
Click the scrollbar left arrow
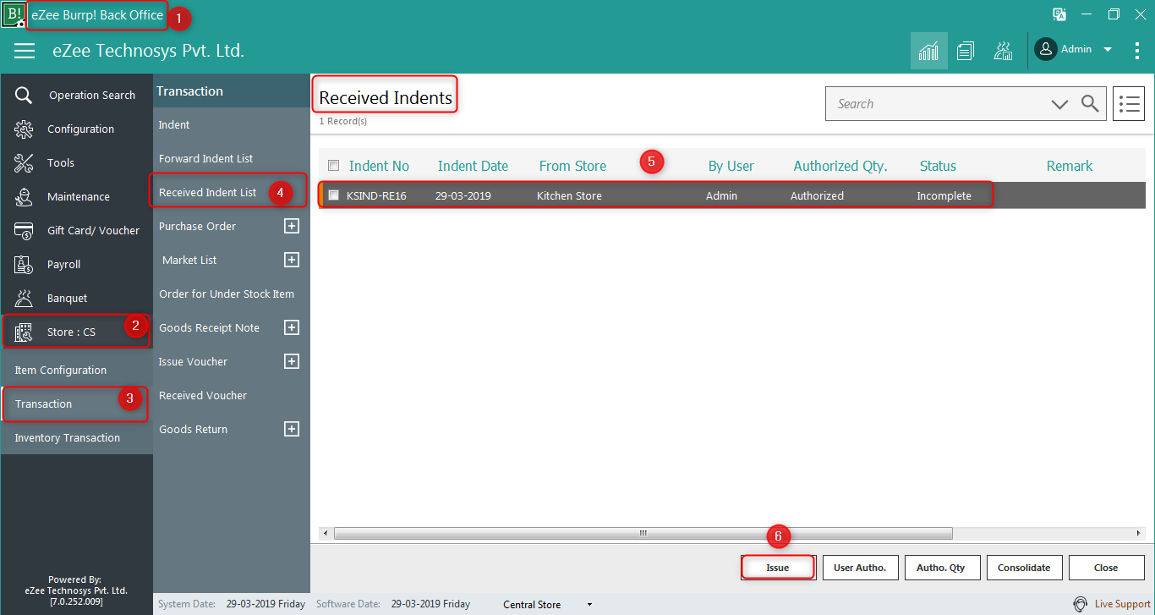[x=325, y=533]
